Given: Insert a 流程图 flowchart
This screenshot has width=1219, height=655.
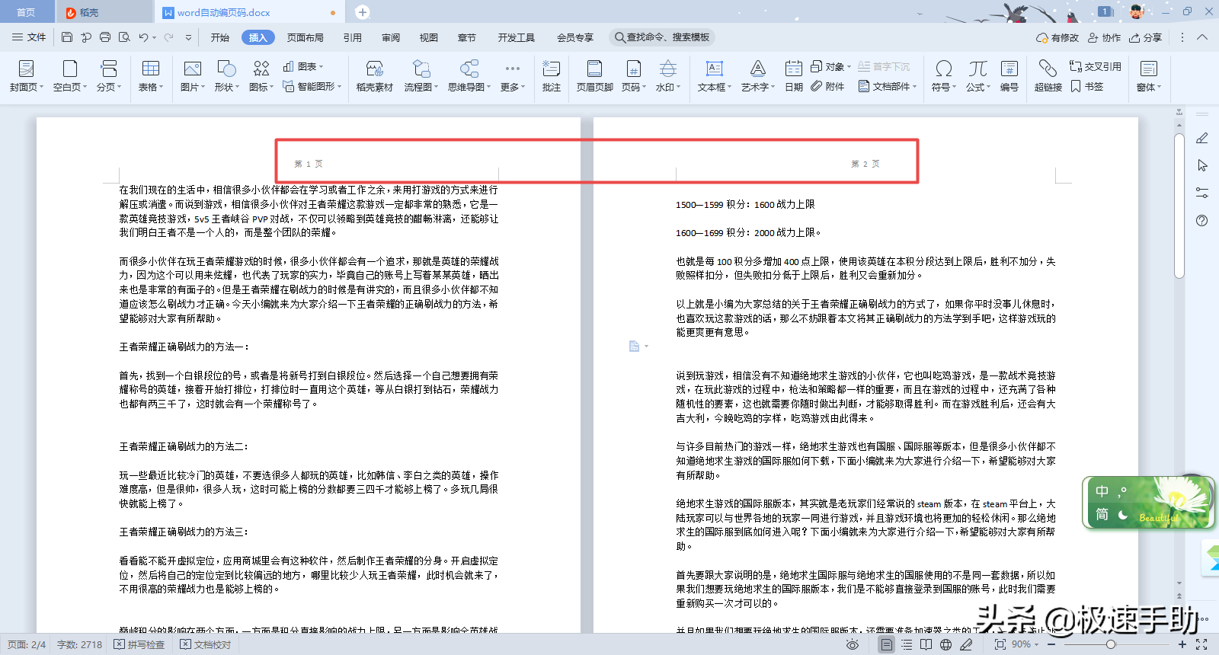Looking at the screenshot, I should coord(421,76).
